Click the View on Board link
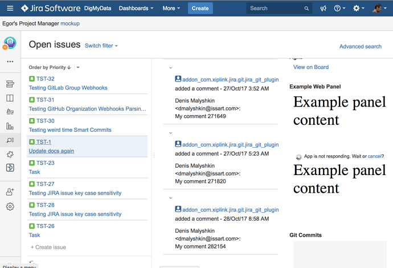The height and width of the screenshot is (268, 393). [x=311, y=67]
